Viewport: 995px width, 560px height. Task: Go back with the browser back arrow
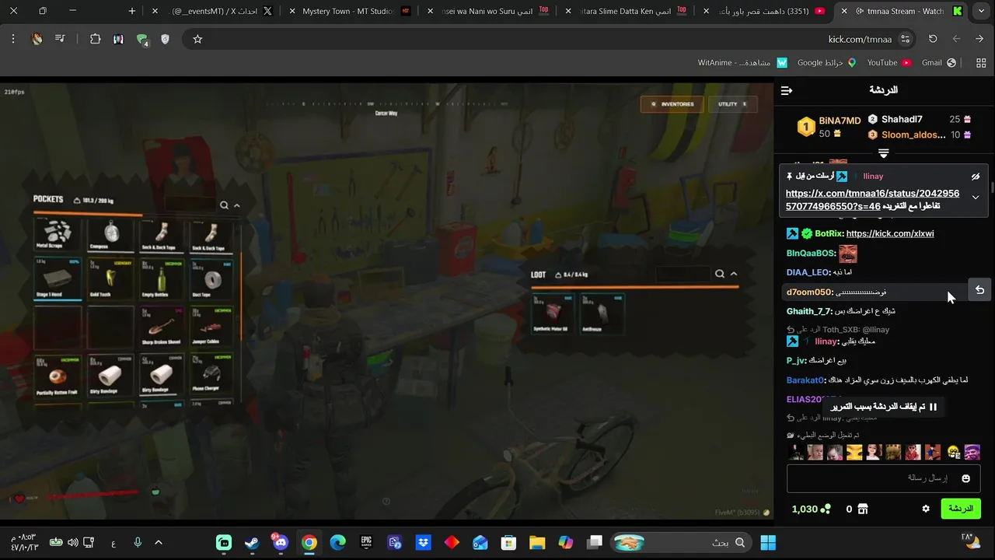979,39
